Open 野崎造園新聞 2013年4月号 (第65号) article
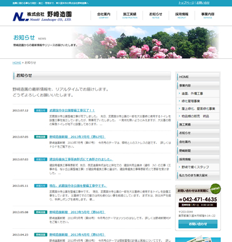Viewport: 232px width, 242px height. (77, 234)
